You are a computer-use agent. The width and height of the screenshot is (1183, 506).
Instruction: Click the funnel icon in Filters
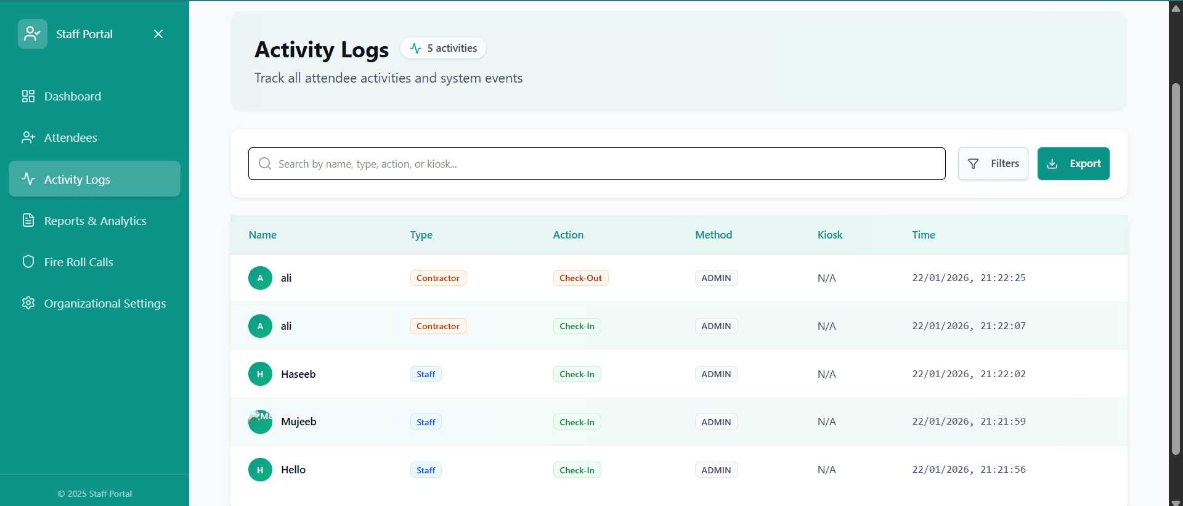(974, 163)
